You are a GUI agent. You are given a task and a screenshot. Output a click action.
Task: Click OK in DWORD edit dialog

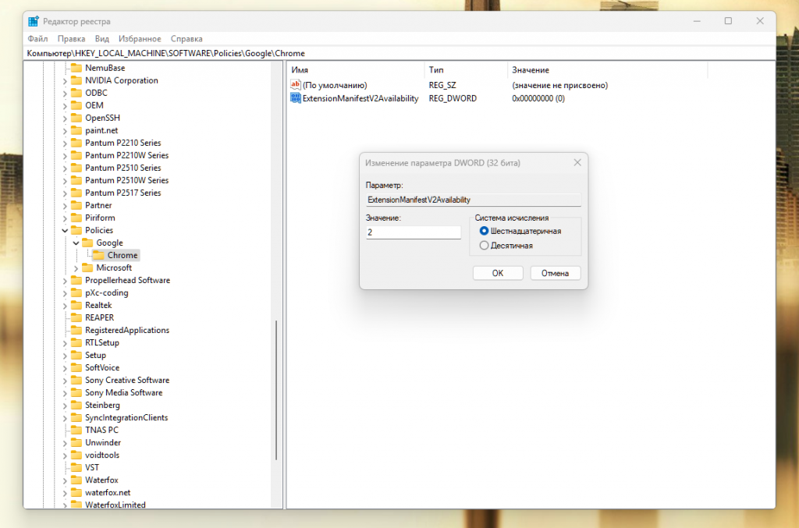click(497, 273)
